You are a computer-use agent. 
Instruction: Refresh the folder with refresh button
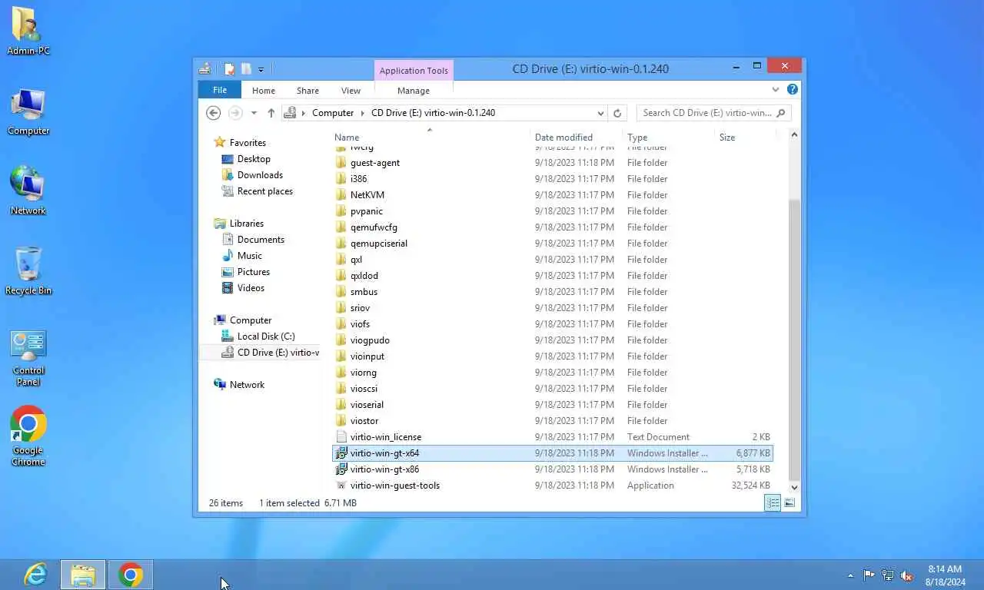[x=617, y=113]
